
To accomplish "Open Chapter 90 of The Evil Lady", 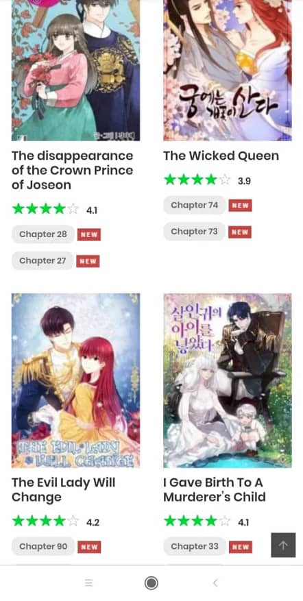I will [43, 547].
